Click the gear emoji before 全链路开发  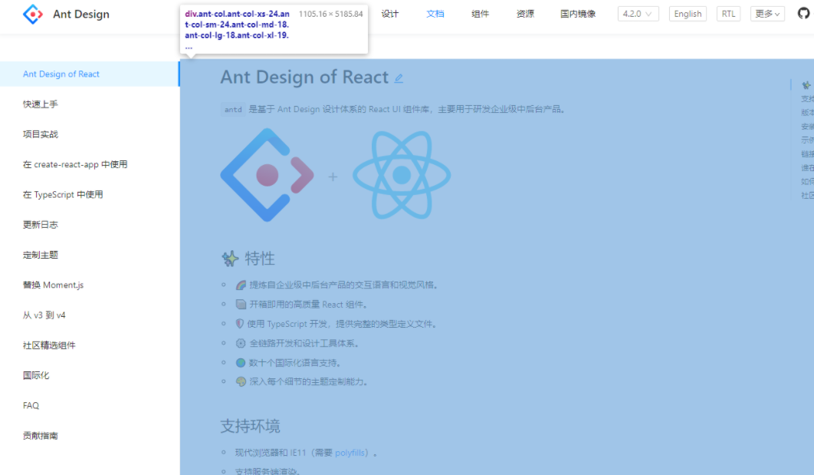coord(241,343)
